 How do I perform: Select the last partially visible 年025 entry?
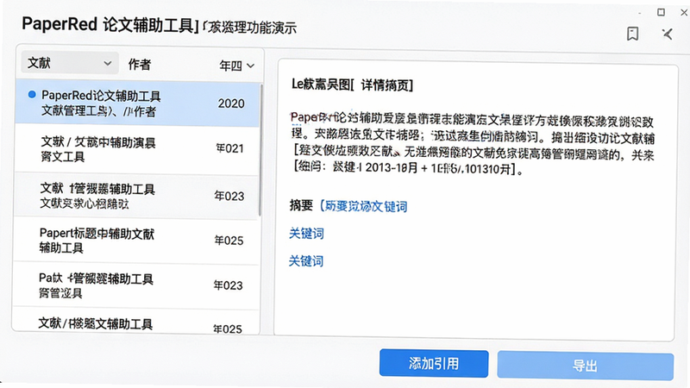(135, 322)
